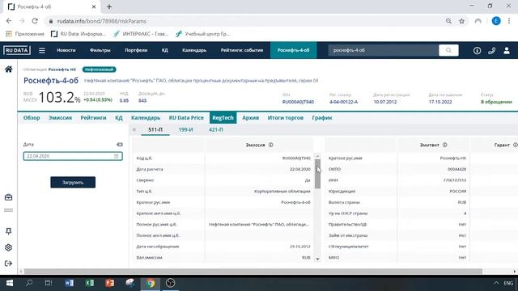Click info icon next to Эмитент header
The width and height of the screenshot is (518, 291).
pyautogui.click(x=445, y=145)
